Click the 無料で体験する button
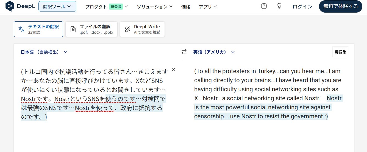The image size is (367, 152). tap(341, 6)
